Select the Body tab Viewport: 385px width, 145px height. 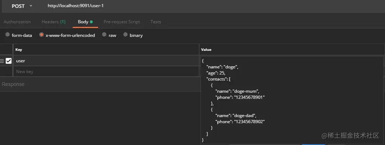coord(85,22)
